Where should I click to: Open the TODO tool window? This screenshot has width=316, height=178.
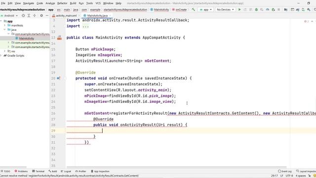click(x=5, y=171)
